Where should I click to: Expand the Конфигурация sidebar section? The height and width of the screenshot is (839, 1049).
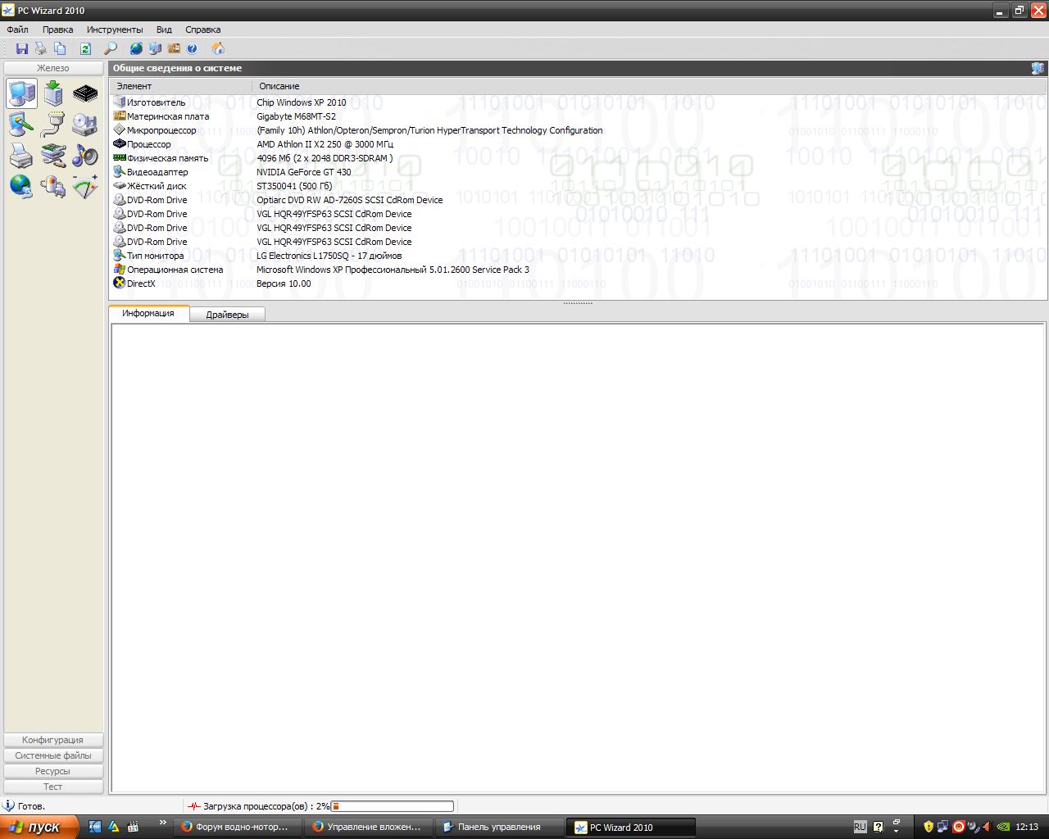(x=53, y=740)
